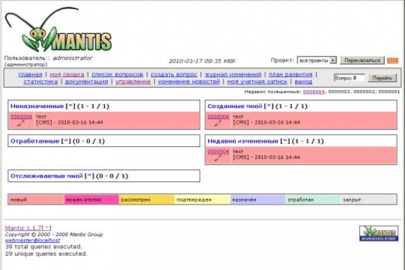Image resolution: width=405 pixels, height=270 pixels.
Task: Open issue 0000004 in Созданные мной box
Action: point(218,117)
